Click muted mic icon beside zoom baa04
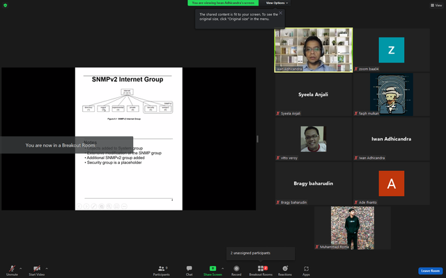 356,69
